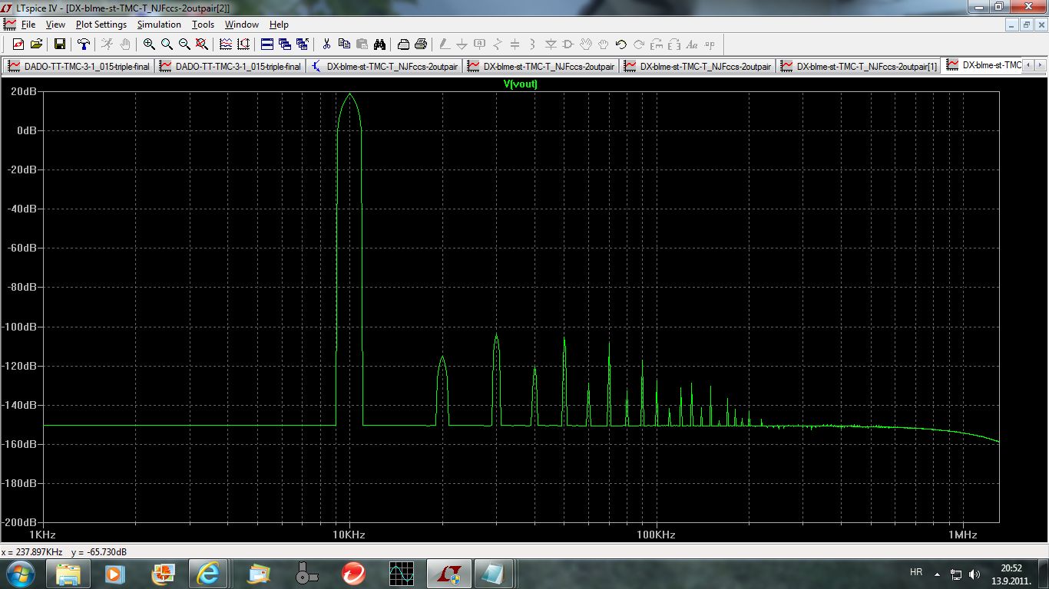Click the Paste clipboard icon
The image size is (1049, 589).
point(362,44)
